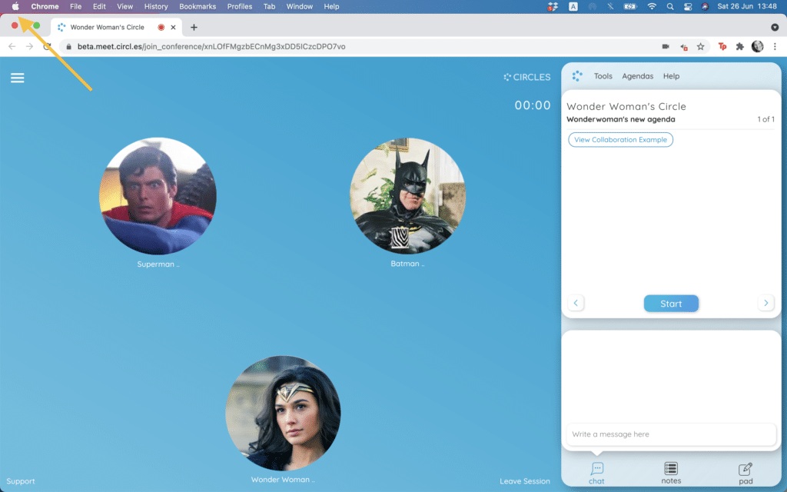787x492 pixels.
Task: Bookmark this page with the star icon
Action: coord(701,47)
